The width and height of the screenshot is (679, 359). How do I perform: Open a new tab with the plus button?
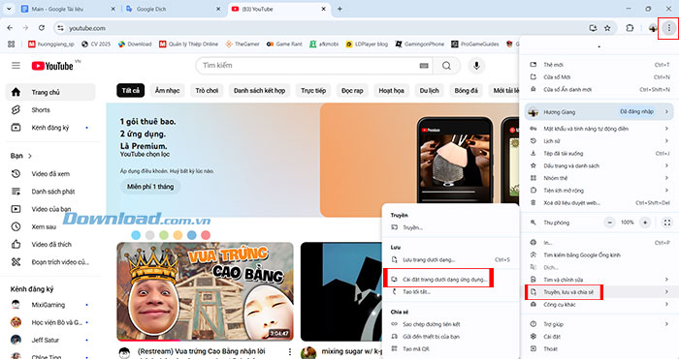pos(339,9)
